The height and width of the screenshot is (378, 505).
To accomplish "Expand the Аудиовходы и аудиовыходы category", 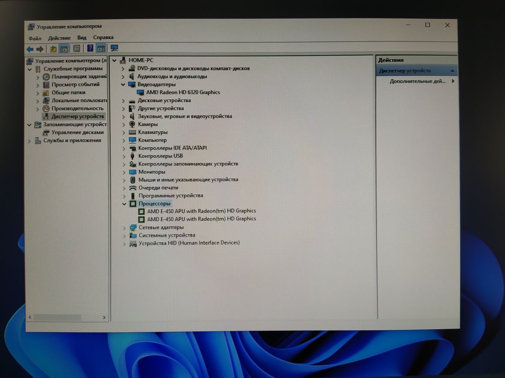I will pyautogui.click(x=123, y=77).
